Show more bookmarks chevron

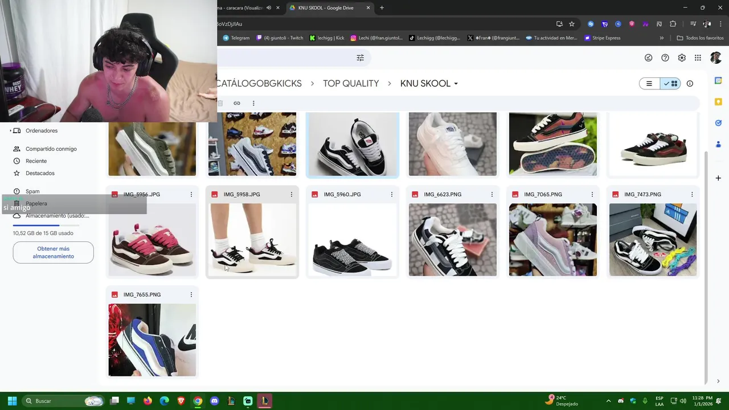point(662,38)
